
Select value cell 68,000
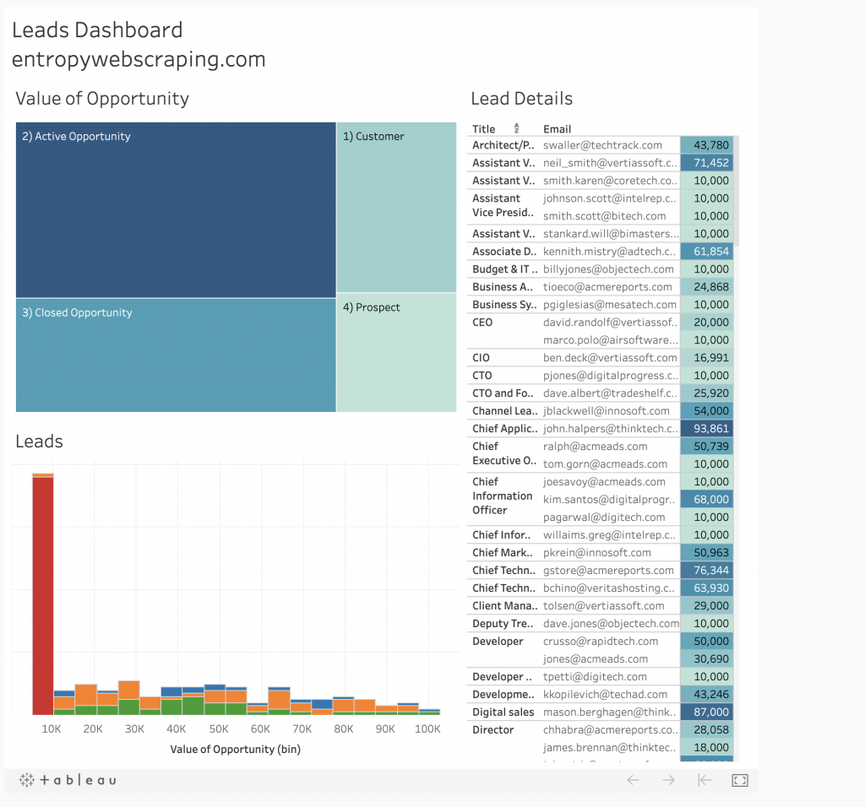point(707,500)
